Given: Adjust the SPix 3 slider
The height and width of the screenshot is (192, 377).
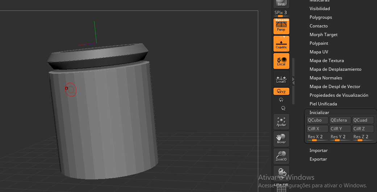Looking at the screenshot, I should [281, 13].
